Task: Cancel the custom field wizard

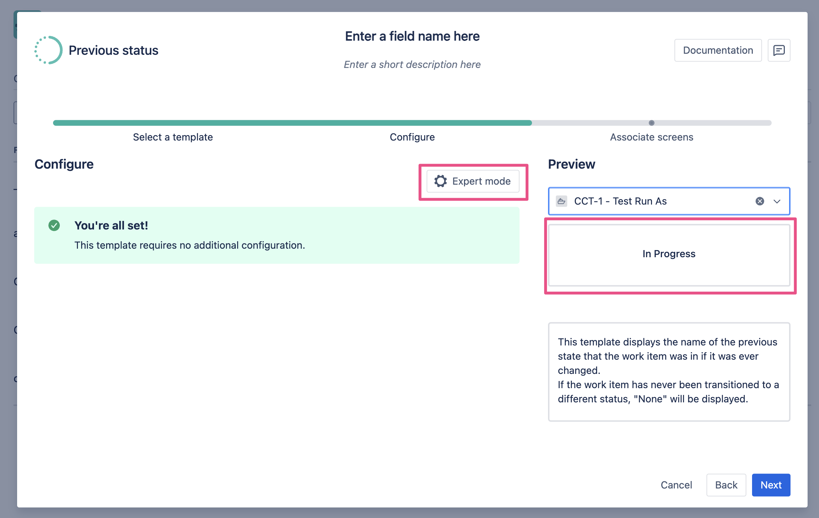Action: pyautogui.click(x=676, y=485)
